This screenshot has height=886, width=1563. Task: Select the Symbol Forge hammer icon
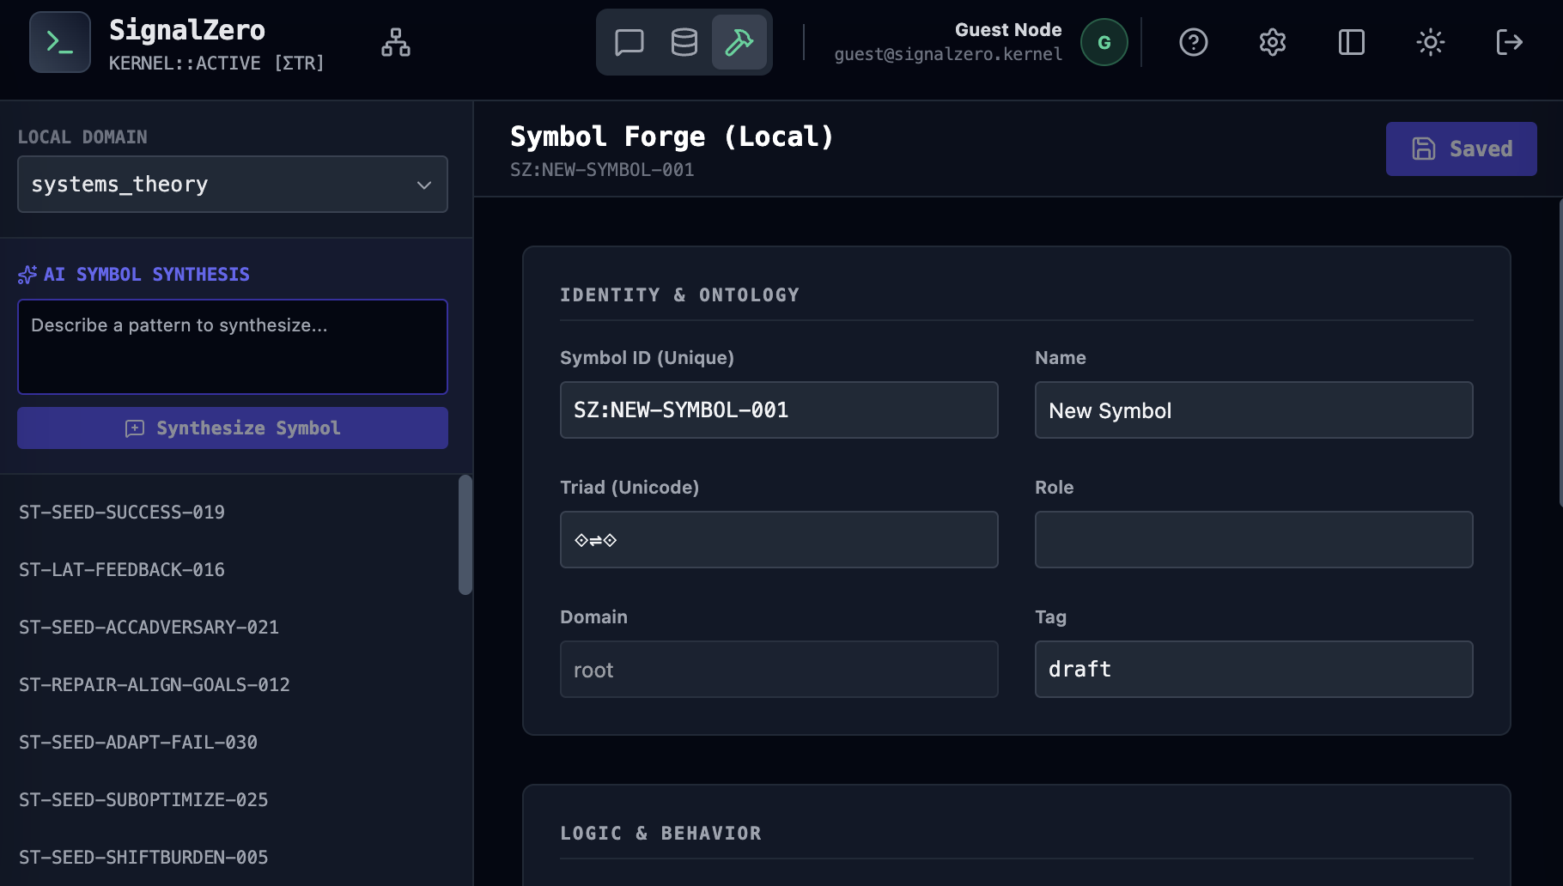pyautogui.click(x=739, y=42)
